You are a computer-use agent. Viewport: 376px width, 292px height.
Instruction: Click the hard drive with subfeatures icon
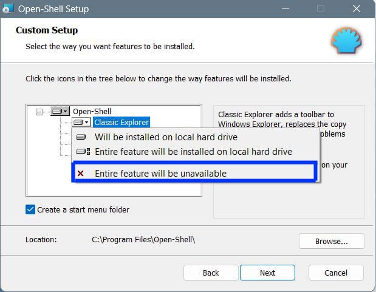tap(83, 152)
